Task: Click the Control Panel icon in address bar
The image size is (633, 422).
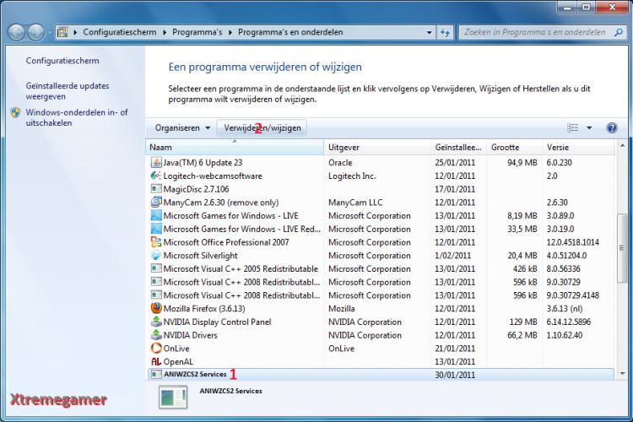Action: pyautogui.click(x=62, y=32)
